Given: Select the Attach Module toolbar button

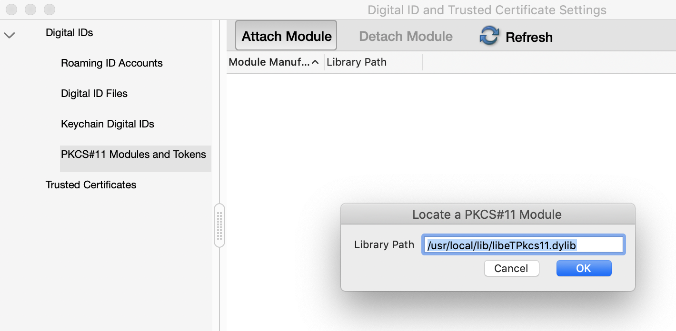Looking at the screenshot, I should point(286,35).
